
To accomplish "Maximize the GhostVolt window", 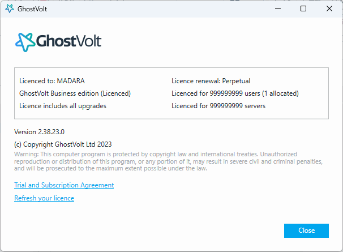I will tap(303, 8).
